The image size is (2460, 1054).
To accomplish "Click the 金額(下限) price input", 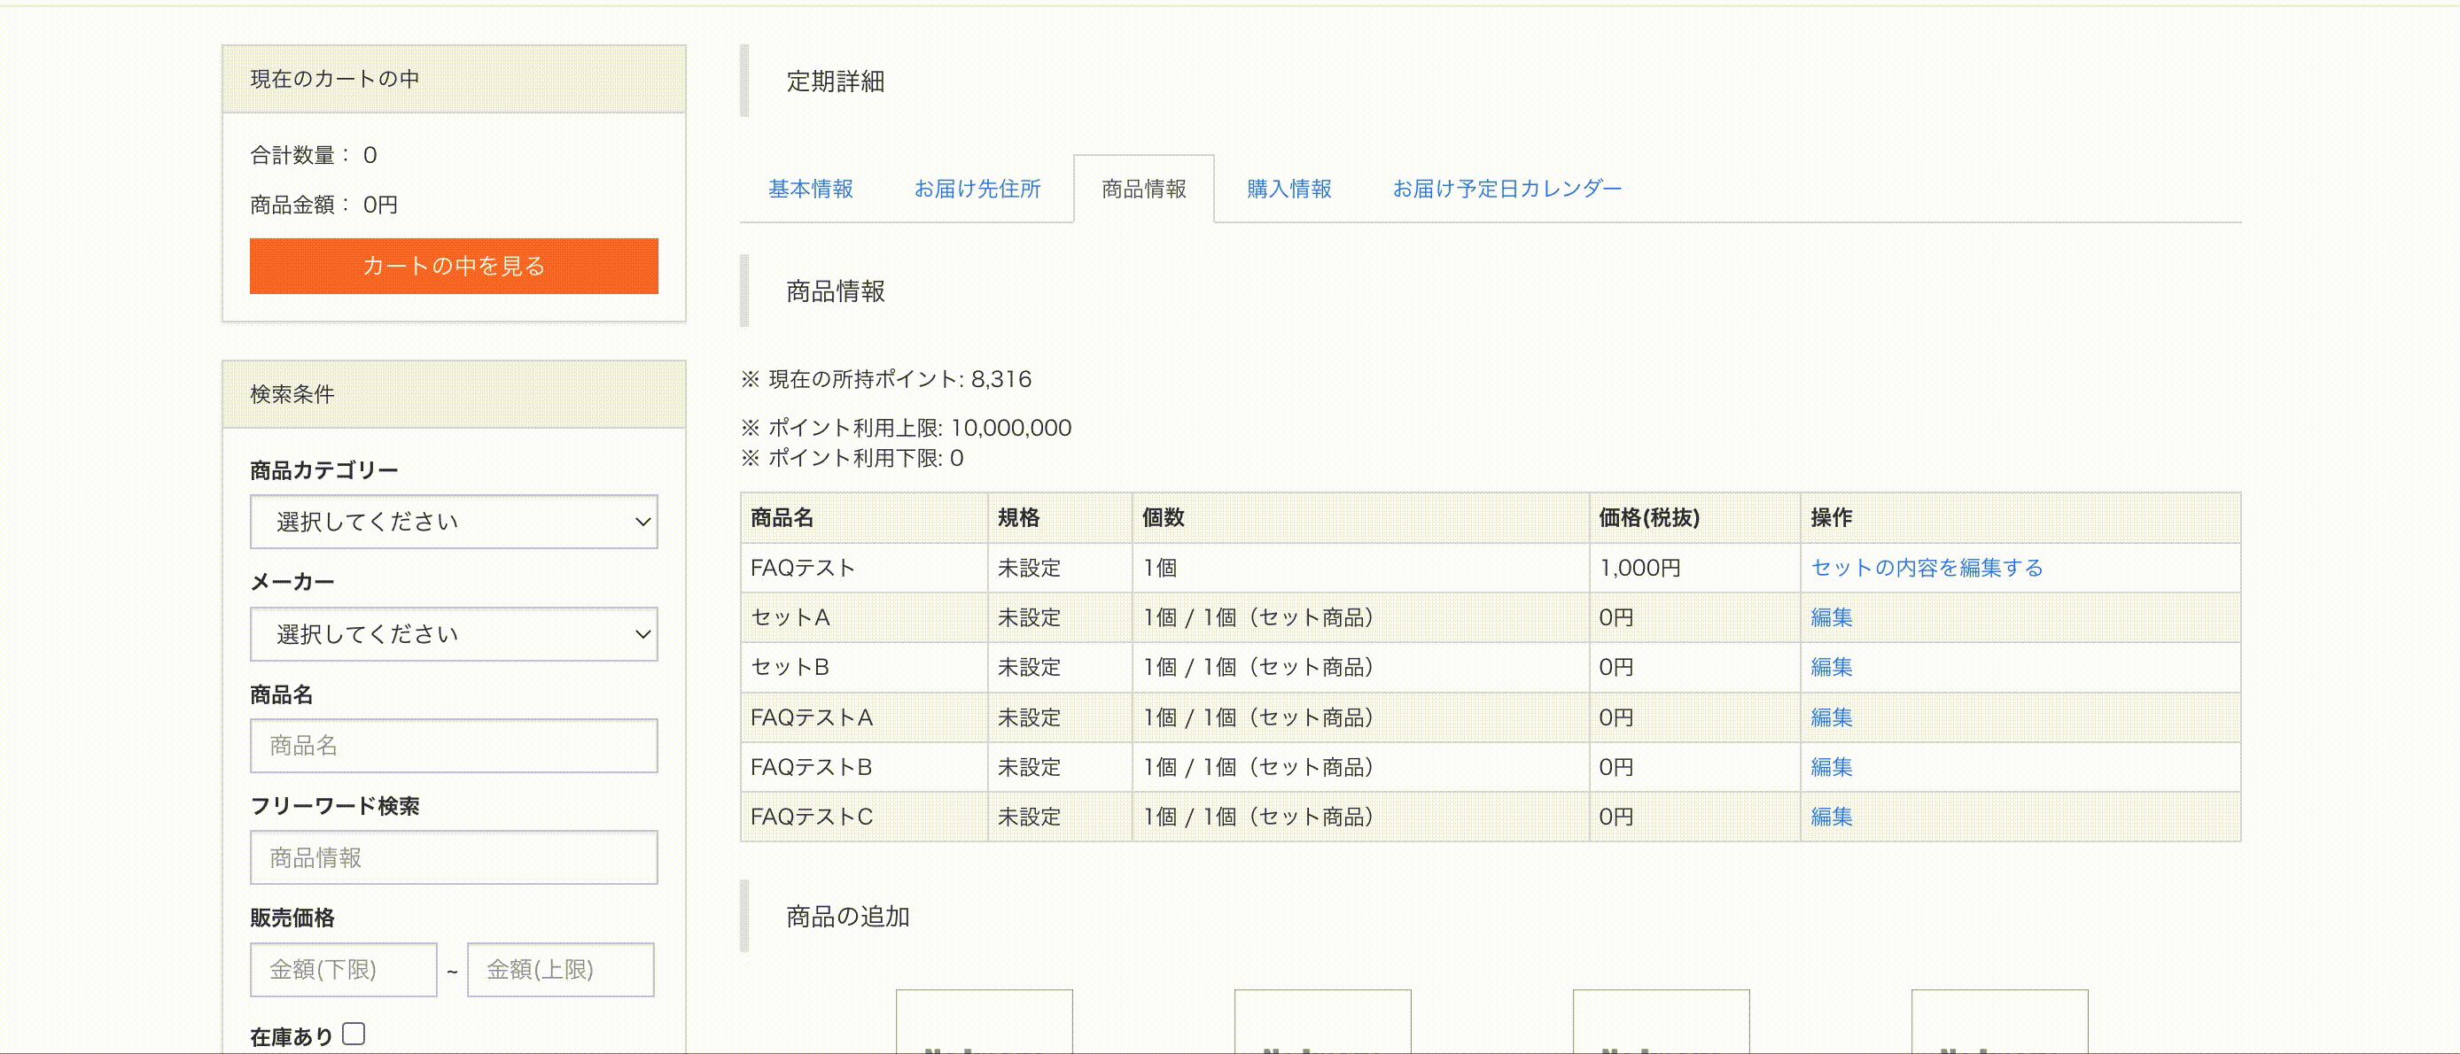I will tap(344, 969).
